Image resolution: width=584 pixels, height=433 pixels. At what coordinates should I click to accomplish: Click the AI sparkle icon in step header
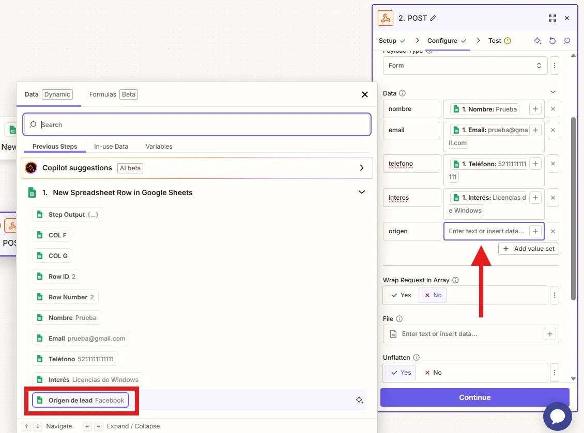coord(537,41)
